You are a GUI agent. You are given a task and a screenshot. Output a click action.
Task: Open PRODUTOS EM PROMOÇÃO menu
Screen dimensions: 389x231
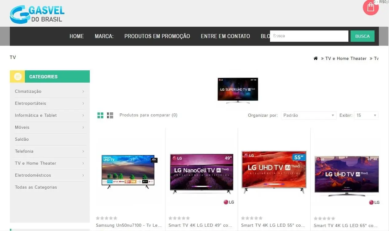157,36
